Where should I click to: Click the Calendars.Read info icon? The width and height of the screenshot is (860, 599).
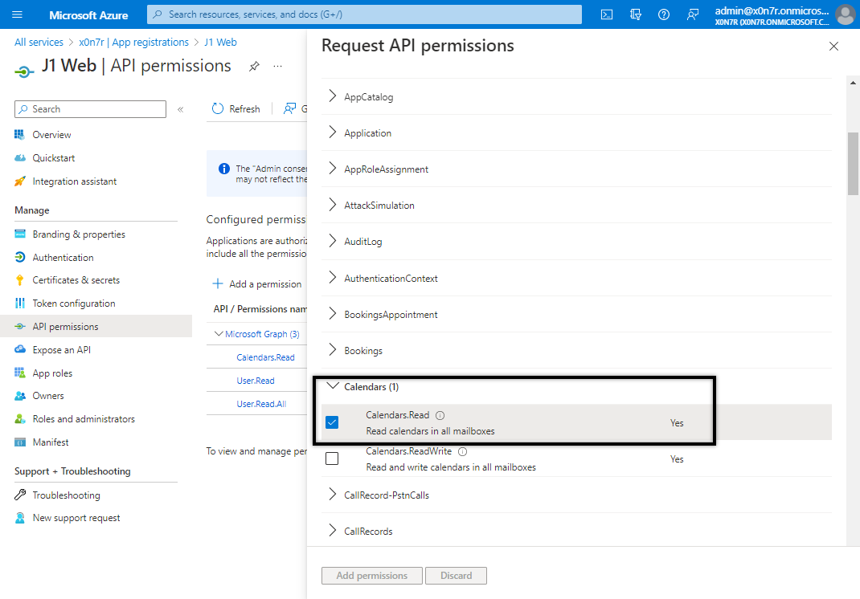click(440, 415)
